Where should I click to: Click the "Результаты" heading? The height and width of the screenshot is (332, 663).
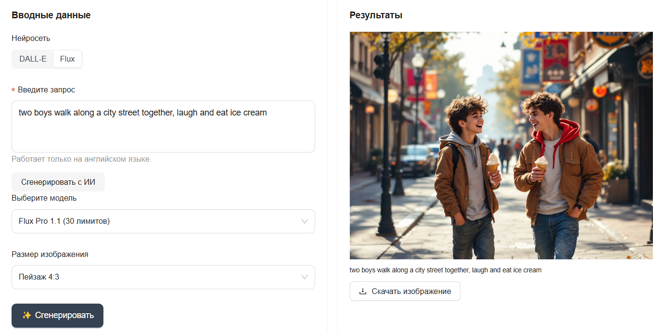pyautogui.click(x=376, y=15)
